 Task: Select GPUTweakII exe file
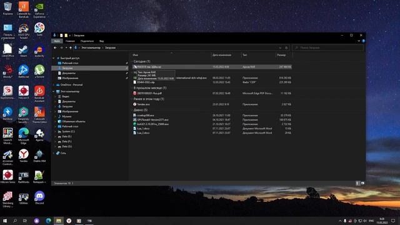212,119
